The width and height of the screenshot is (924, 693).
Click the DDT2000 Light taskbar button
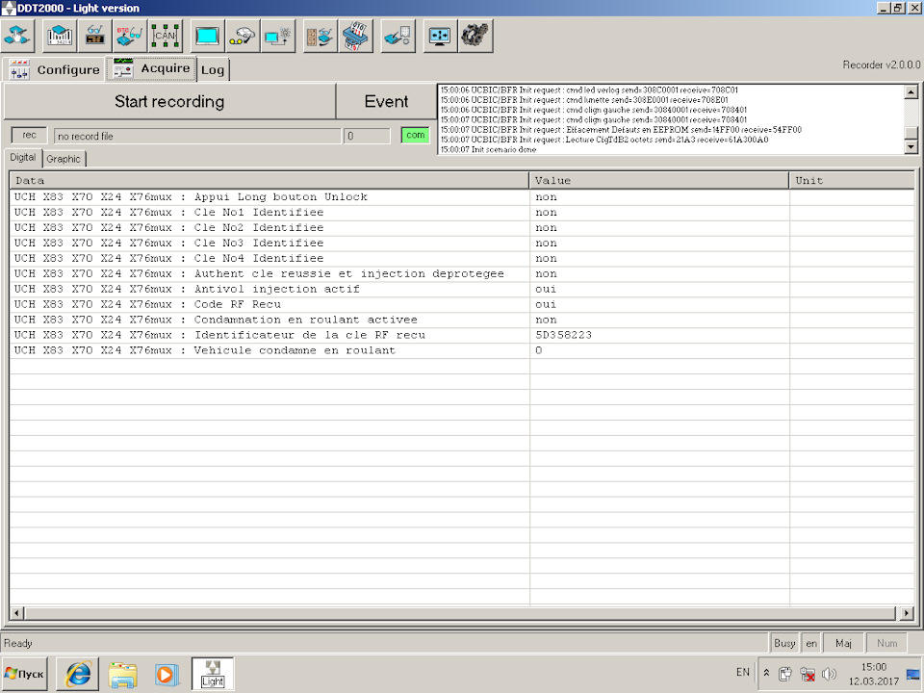[x=213, y=674]
